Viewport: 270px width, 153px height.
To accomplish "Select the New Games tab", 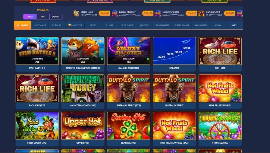I will (40, 25).
